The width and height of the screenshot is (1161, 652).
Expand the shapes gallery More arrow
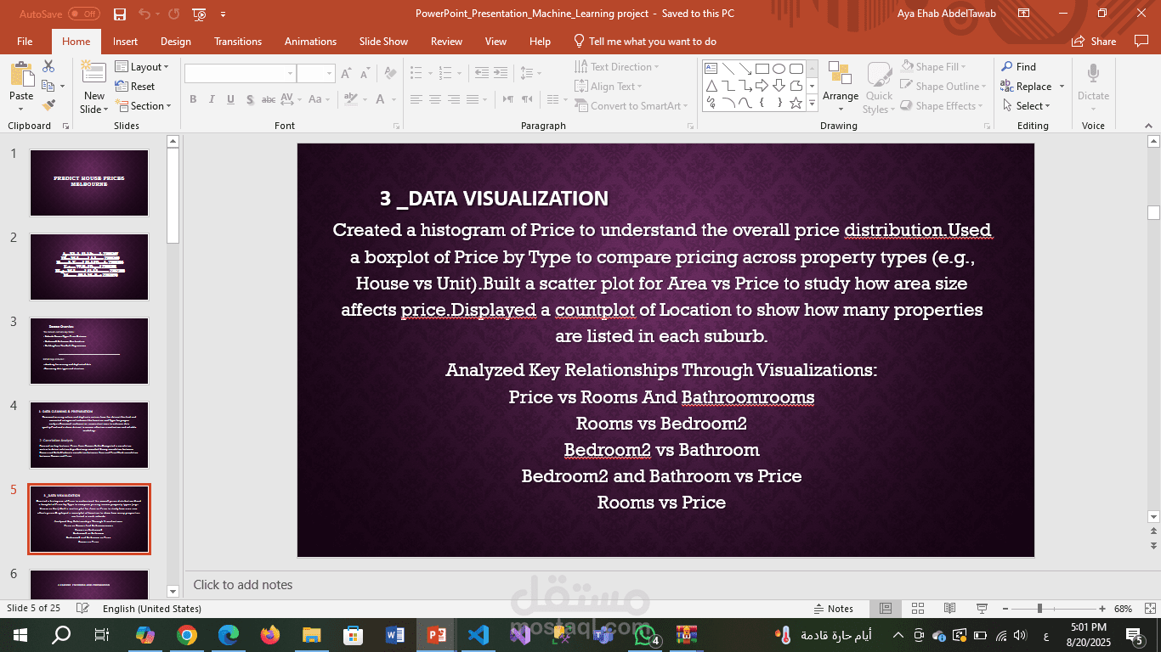812,103
